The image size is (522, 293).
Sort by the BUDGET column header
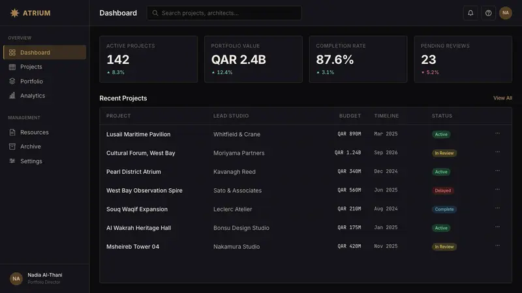(x=350, y=116)
